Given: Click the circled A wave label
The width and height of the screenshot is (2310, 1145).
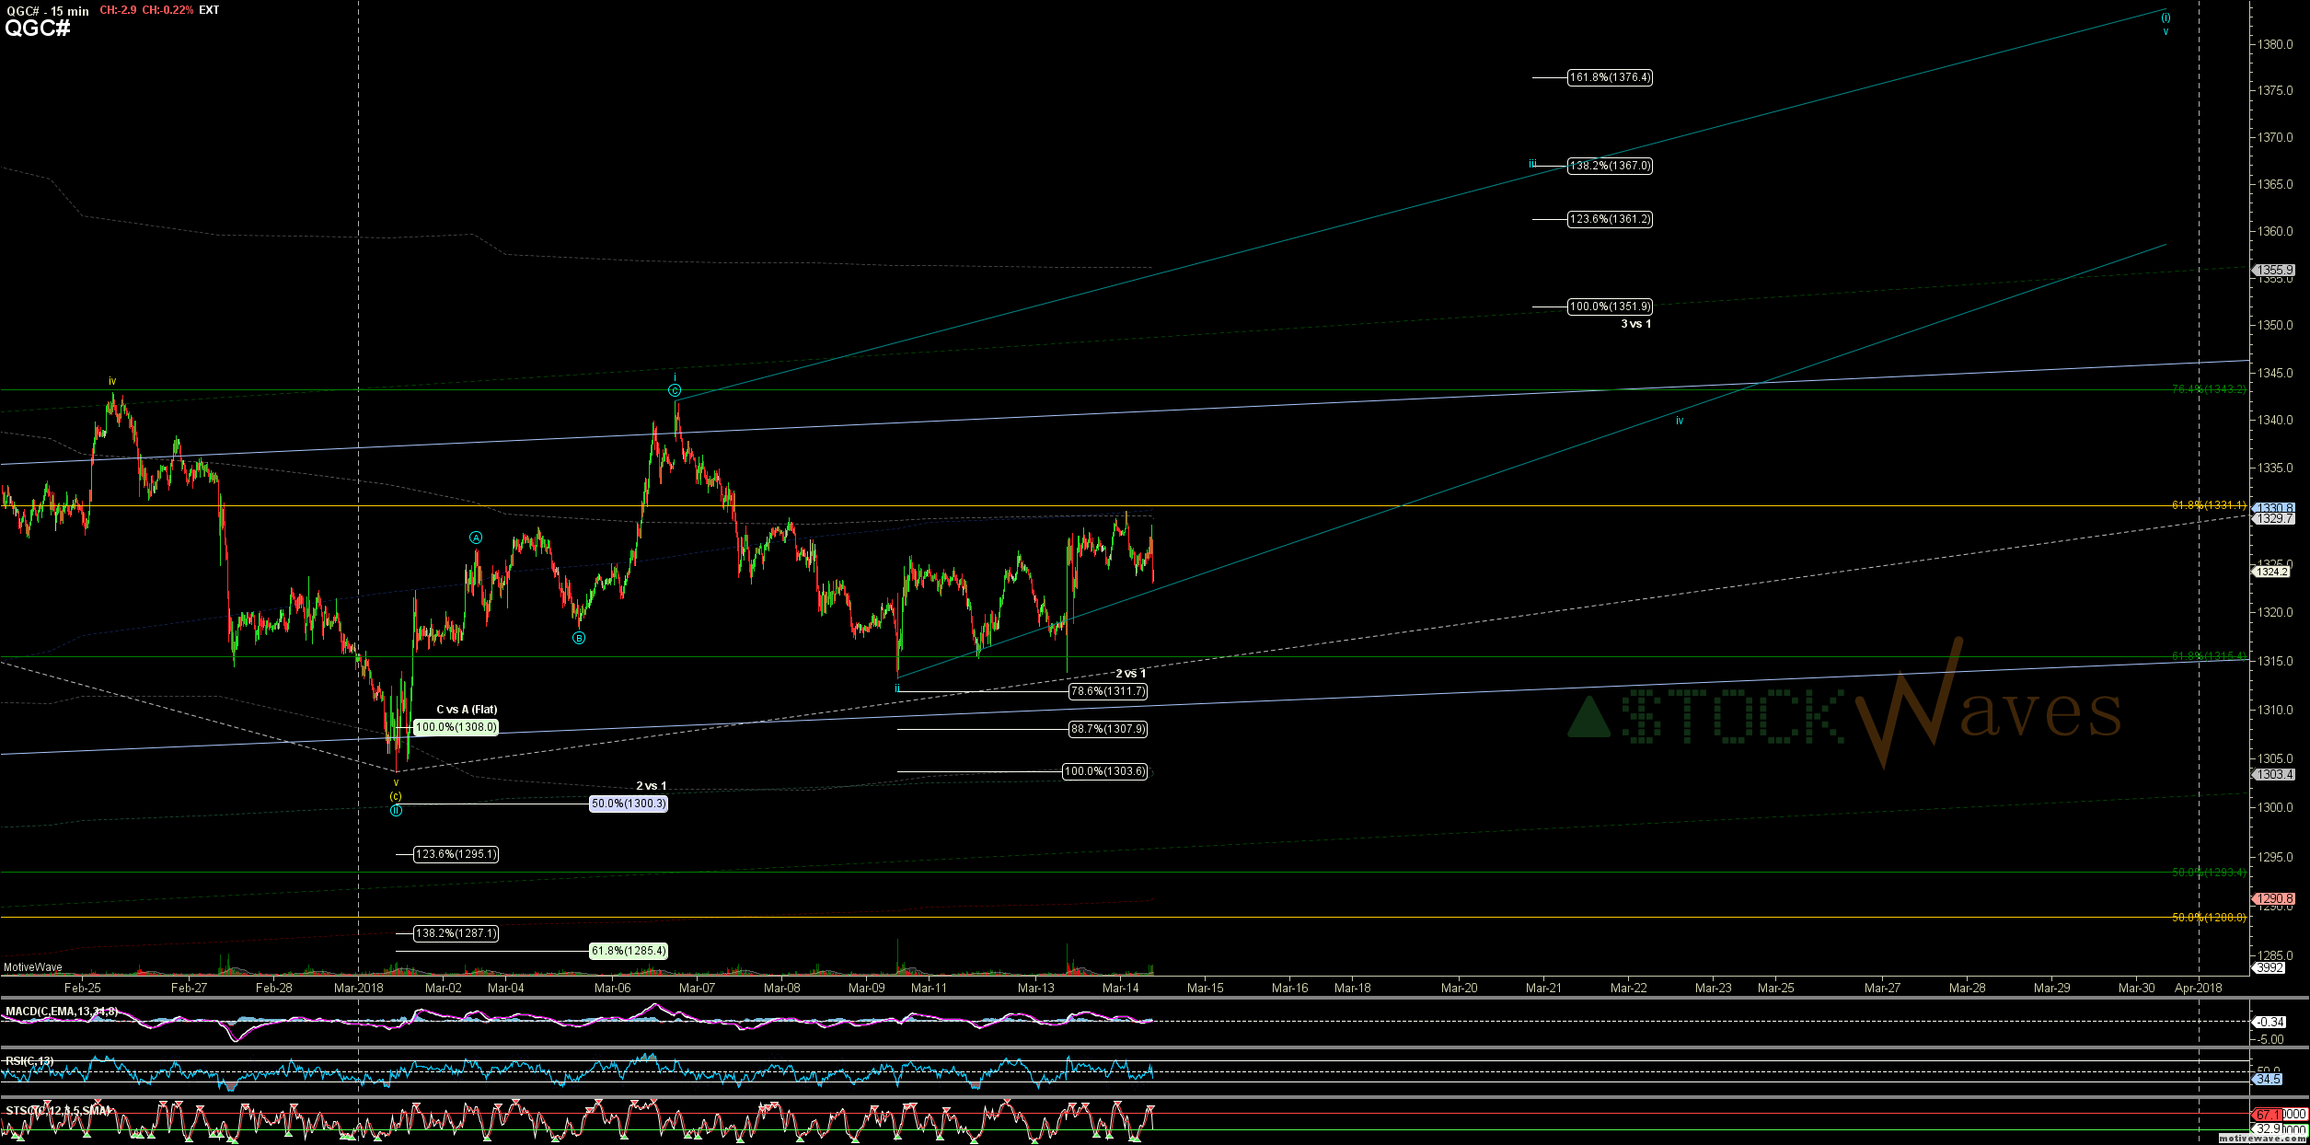Looking at the screenshot, I should [x=476, y=538].
